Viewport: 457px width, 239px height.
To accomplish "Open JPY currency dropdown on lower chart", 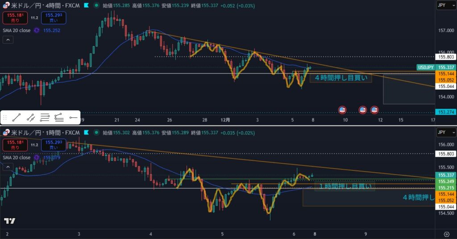I will click(446, 133).
